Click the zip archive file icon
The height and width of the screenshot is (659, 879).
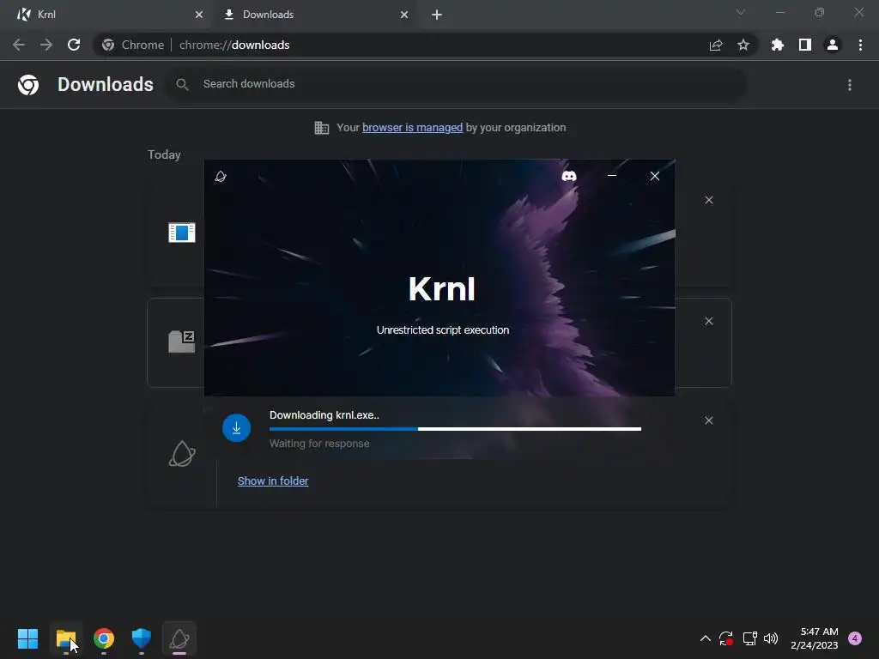tap(182, 342)
